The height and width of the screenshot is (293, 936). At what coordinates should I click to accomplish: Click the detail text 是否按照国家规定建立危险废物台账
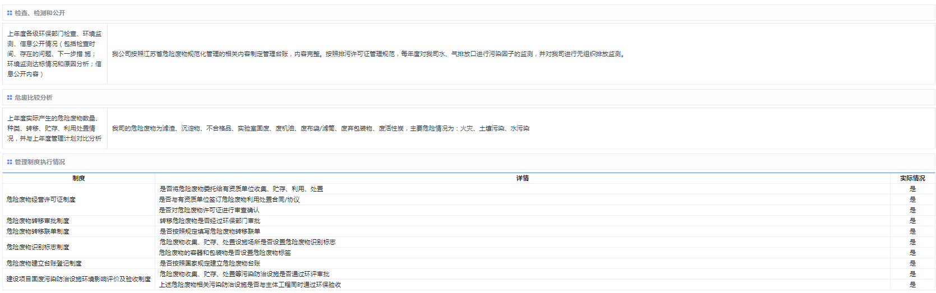(210, 263)
